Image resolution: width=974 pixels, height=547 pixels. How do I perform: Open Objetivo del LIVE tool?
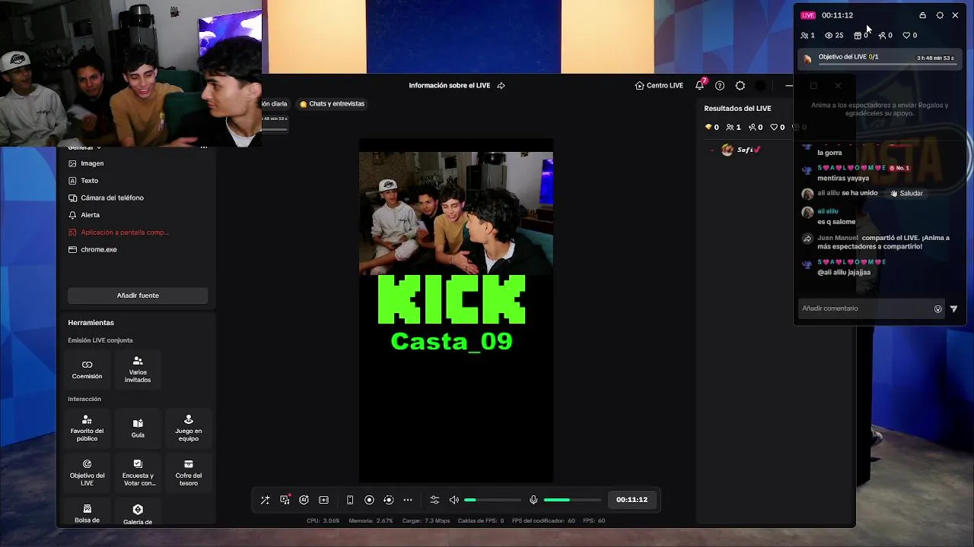(x=87, y=473)
